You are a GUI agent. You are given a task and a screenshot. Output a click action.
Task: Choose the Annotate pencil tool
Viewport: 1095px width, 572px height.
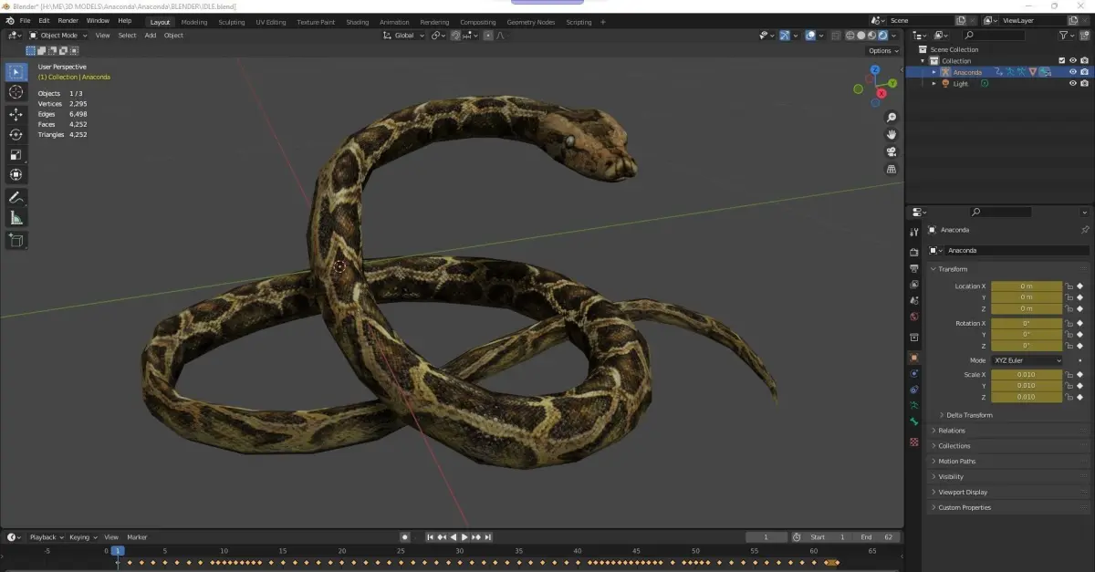click(16, 197)
